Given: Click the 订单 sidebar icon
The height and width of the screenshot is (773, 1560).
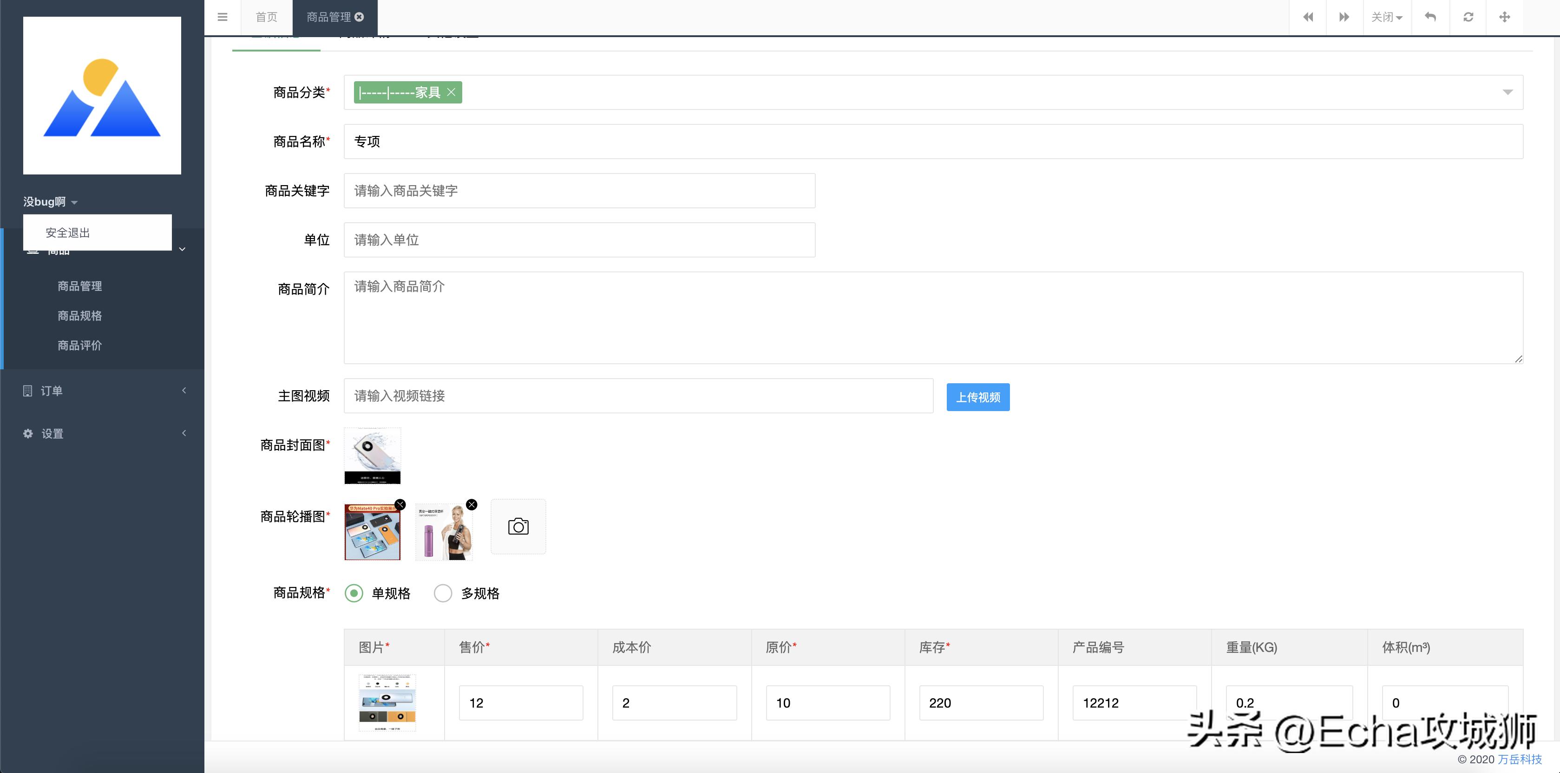Looking at the screenshot, I should [x=28, y=390].
